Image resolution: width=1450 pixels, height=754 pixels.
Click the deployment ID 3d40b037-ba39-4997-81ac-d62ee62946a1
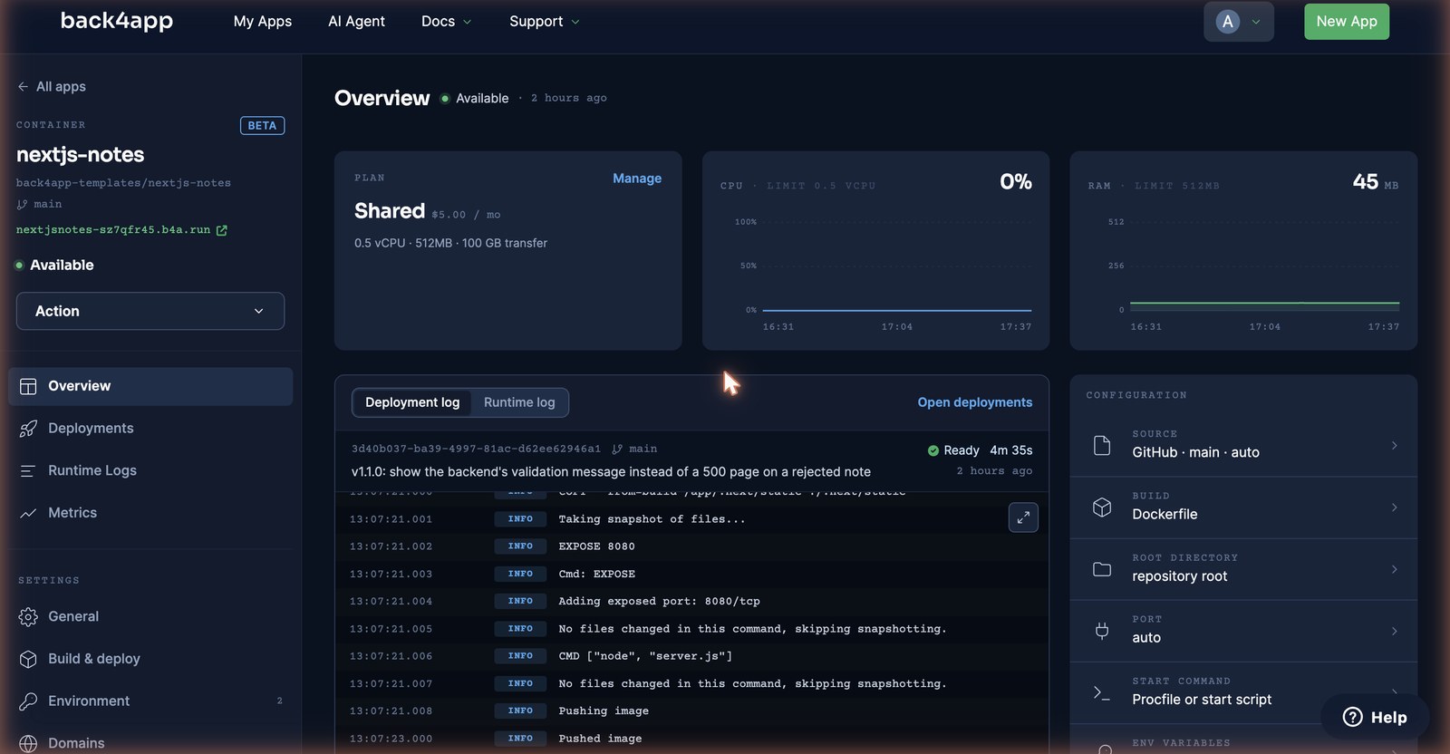click(476, 449)
